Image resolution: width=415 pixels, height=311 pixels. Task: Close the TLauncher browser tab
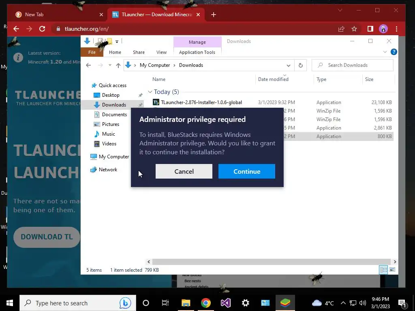(x=198, y=15)
